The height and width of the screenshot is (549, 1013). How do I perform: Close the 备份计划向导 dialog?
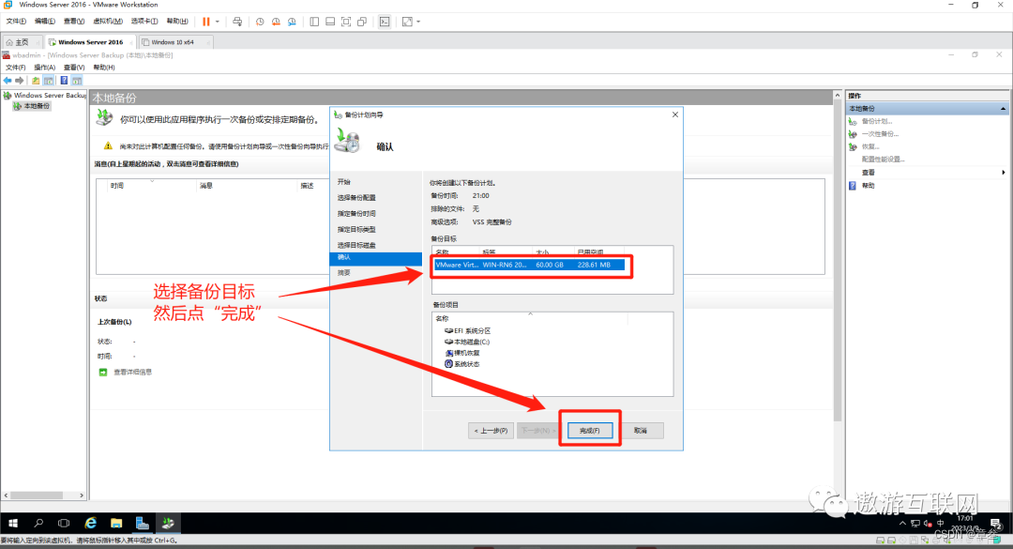tap(675, 114)
